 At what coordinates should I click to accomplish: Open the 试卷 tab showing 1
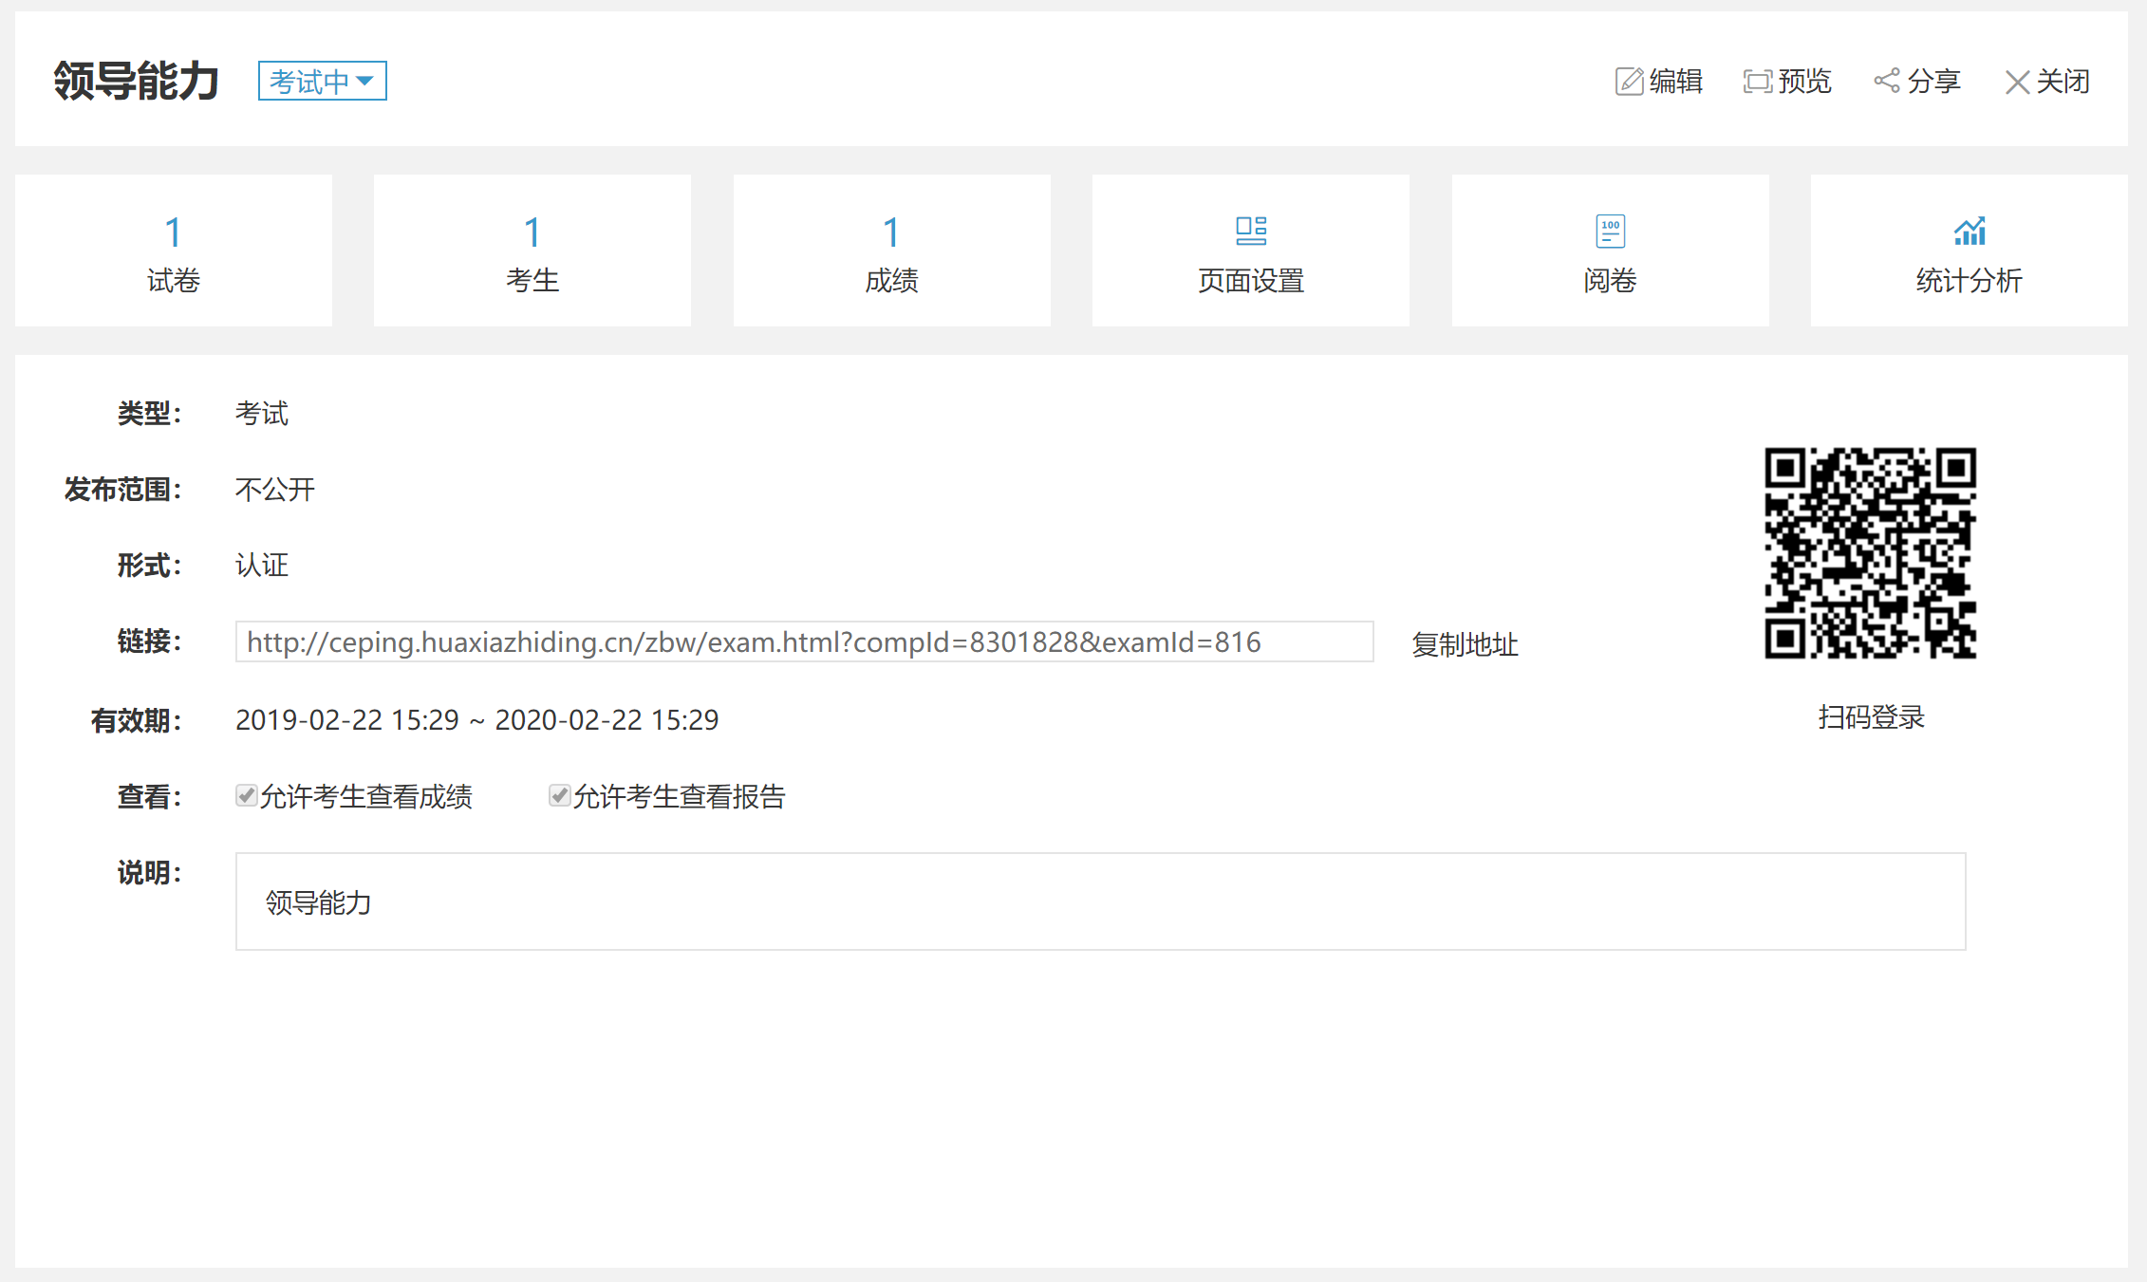[174, 251]
